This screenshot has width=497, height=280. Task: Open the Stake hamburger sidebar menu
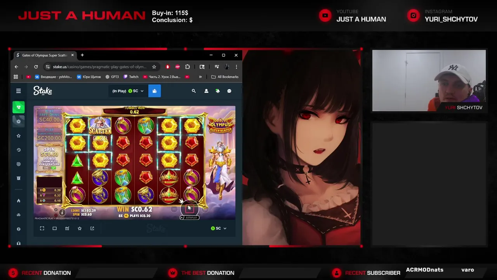coord(18,91)
